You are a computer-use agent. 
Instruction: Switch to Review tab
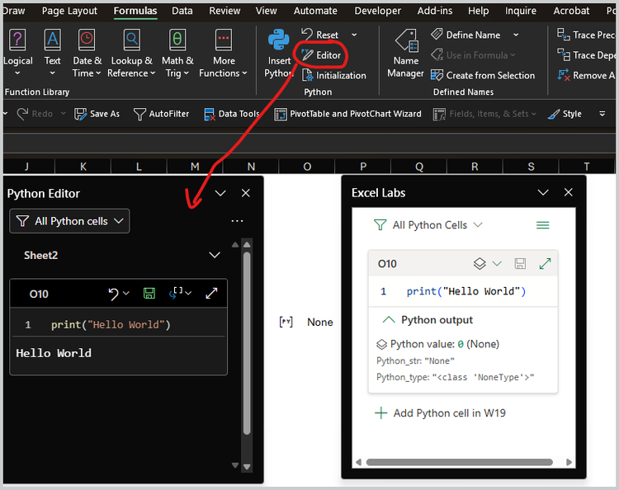click(224, 11)
